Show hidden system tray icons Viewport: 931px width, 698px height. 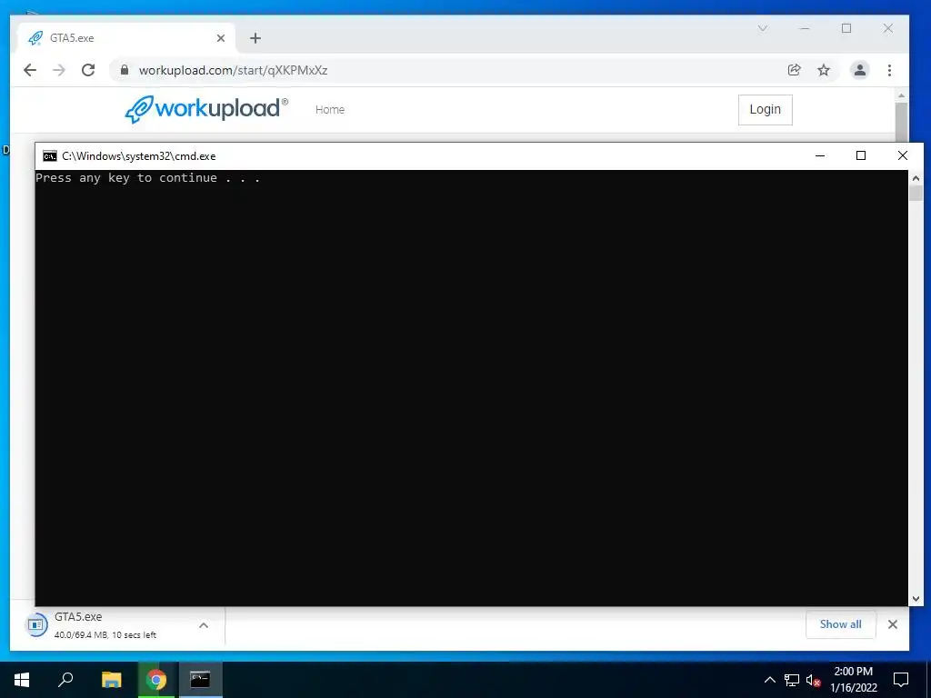point(769,680)
